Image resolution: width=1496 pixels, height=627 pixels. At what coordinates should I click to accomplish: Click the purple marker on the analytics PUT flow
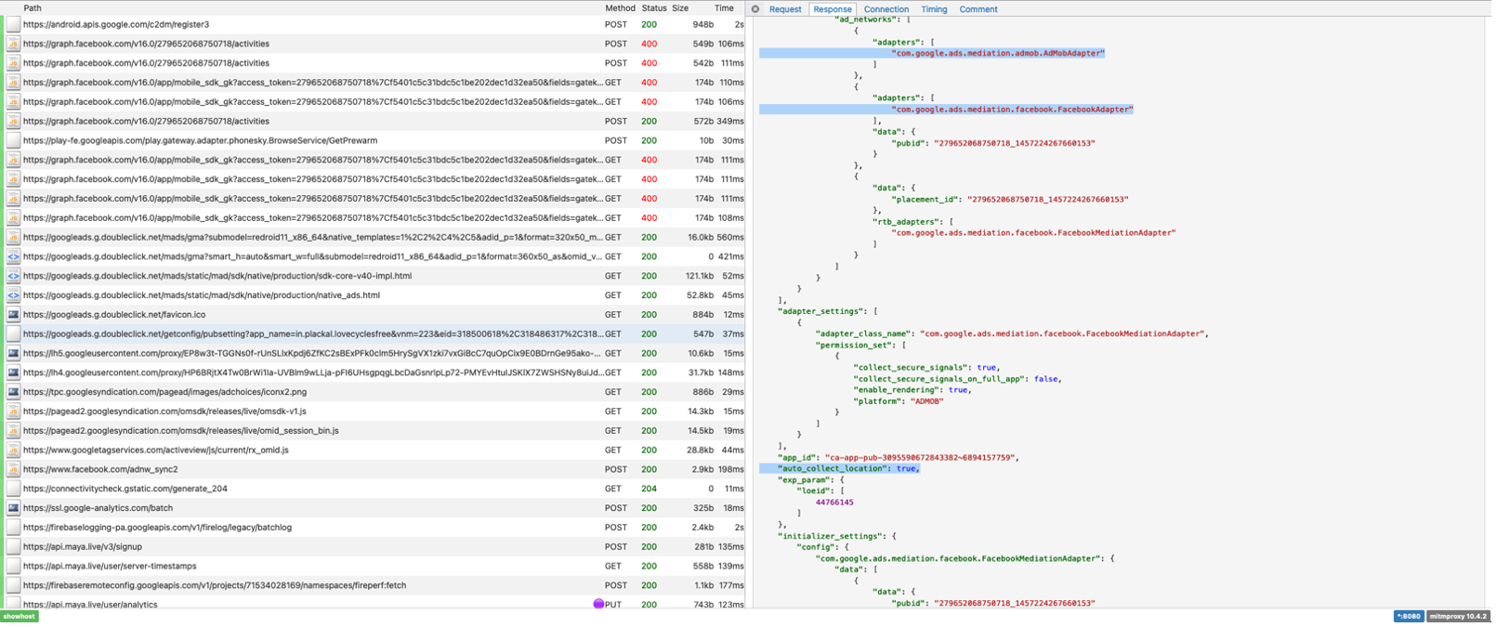click(x=598, y=605)
